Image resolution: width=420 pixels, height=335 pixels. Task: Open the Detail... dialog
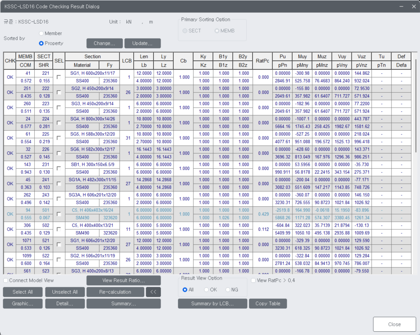click(65, 303)
